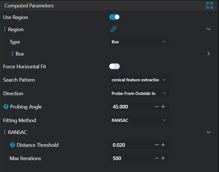
Task: Increase Probing Angle with plus button
Action: tap(163, 107)
